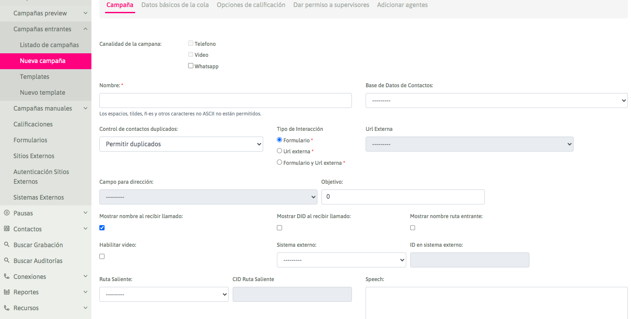This screenshot has height=319, width=631.
Task: Open Control de contactos duplicados dropdown
Action: [x=181, y=144]
